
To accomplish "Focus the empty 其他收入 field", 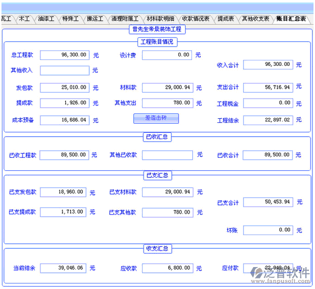I will pyautogui.click(x=64, y=70).
